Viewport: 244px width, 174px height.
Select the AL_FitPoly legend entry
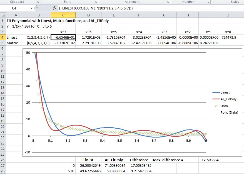coord(228,99)
